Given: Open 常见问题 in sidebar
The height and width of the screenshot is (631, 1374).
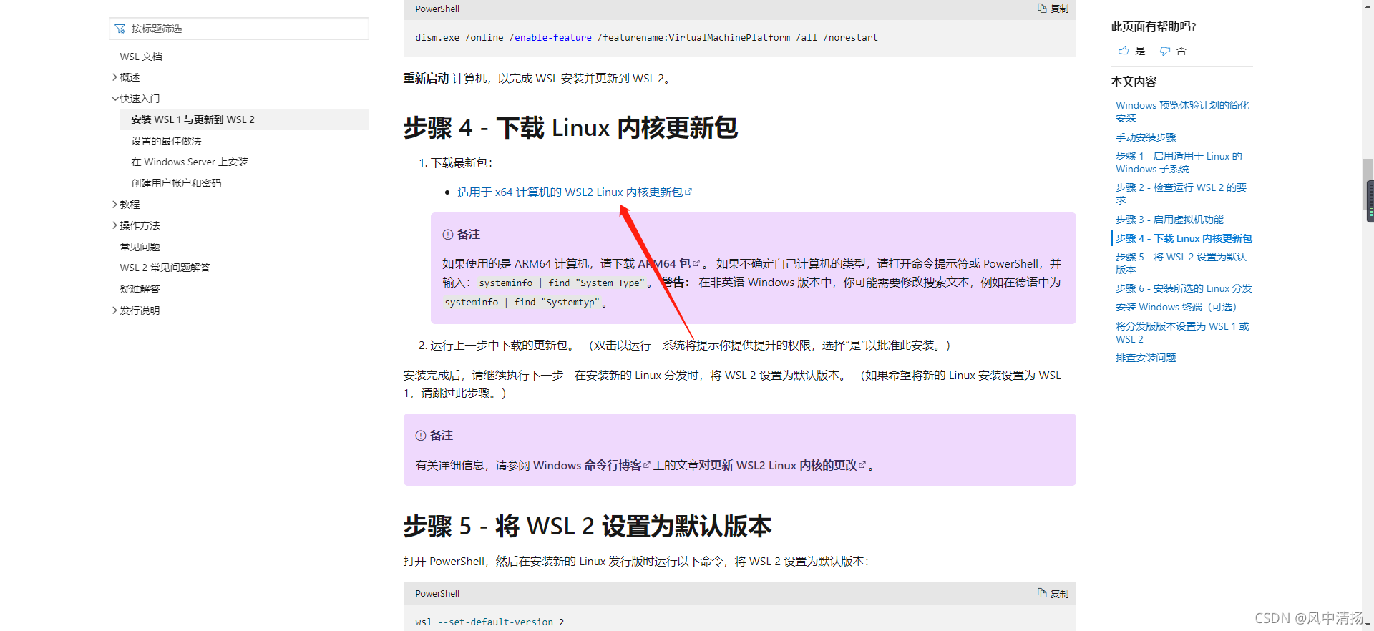Looking at the screenshot, I should 140,247.
